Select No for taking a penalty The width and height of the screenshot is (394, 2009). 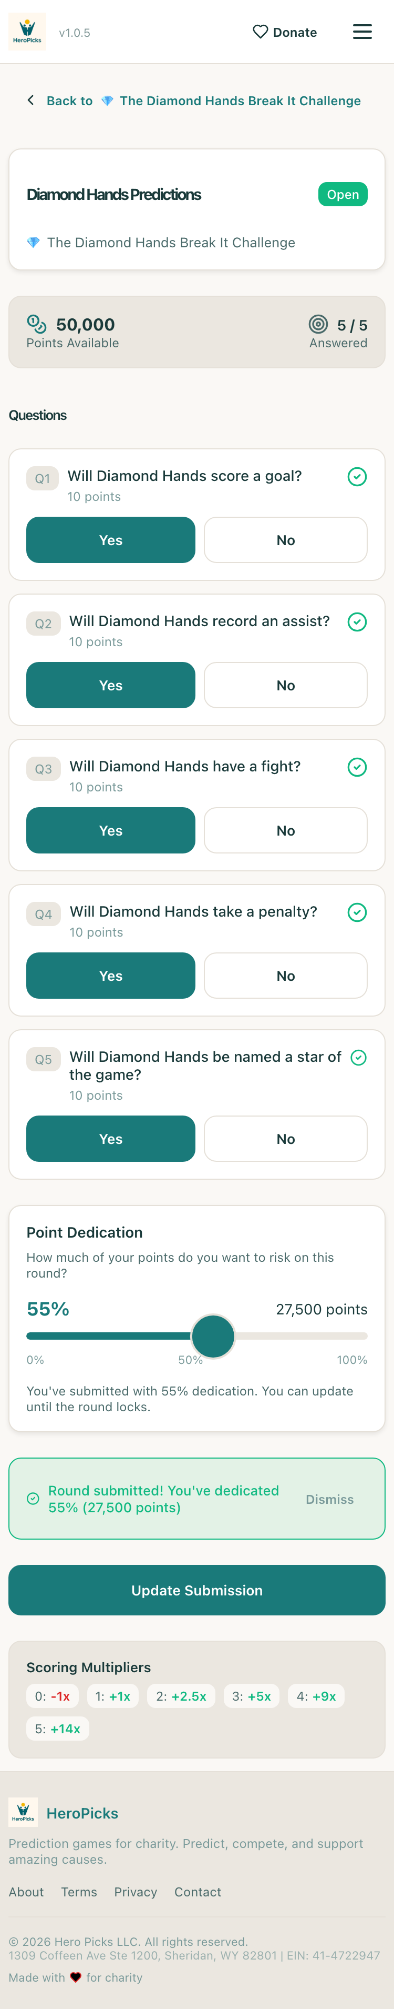pyautogui.click(x=285, y=975)
